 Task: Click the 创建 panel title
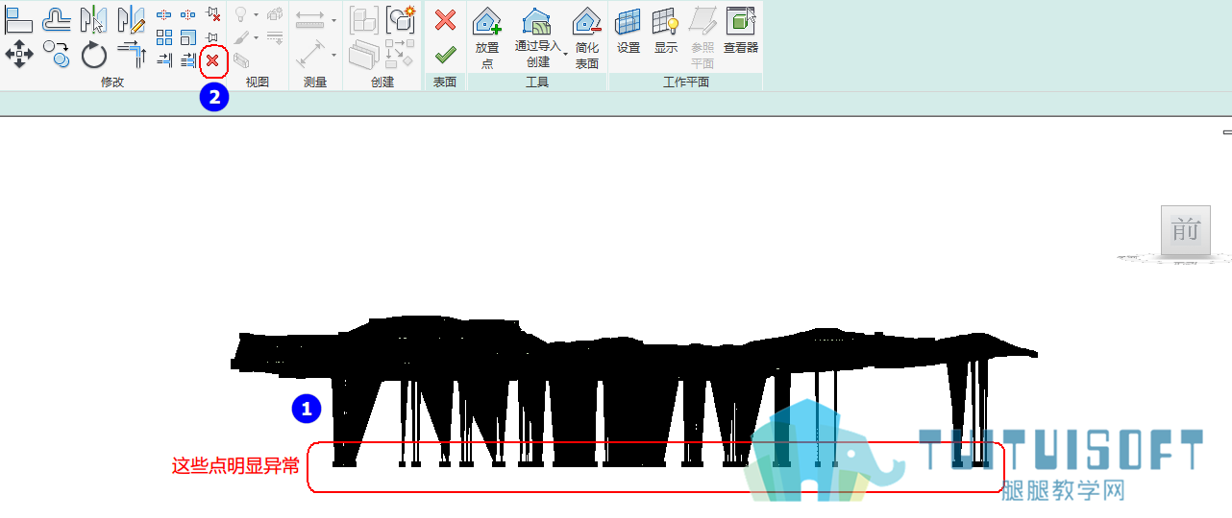pos(382,82)
